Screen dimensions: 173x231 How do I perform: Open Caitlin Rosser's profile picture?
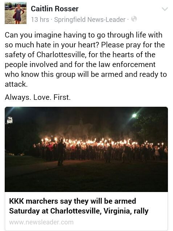[x=16, y=13]
